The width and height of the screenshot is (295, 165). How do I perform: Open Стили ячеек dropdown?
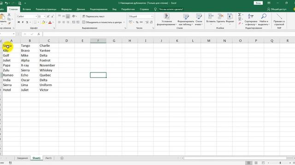tap(199, 19)
